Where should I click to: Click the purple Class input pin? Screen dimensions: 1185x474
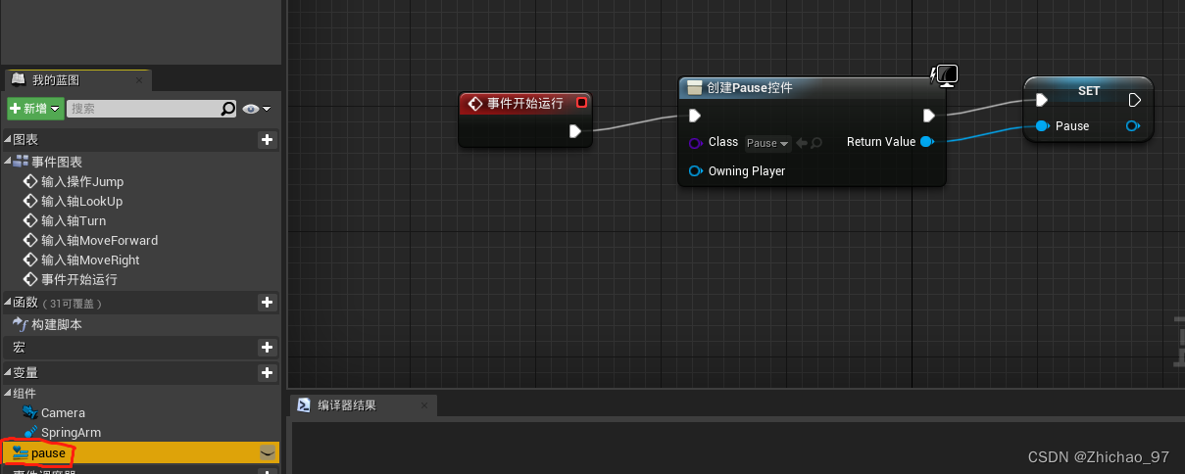[x=695, y=143]
